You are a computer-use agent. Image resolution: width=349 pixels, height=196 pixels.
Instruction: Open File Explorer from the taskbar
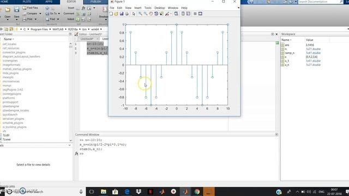[104, 191]
